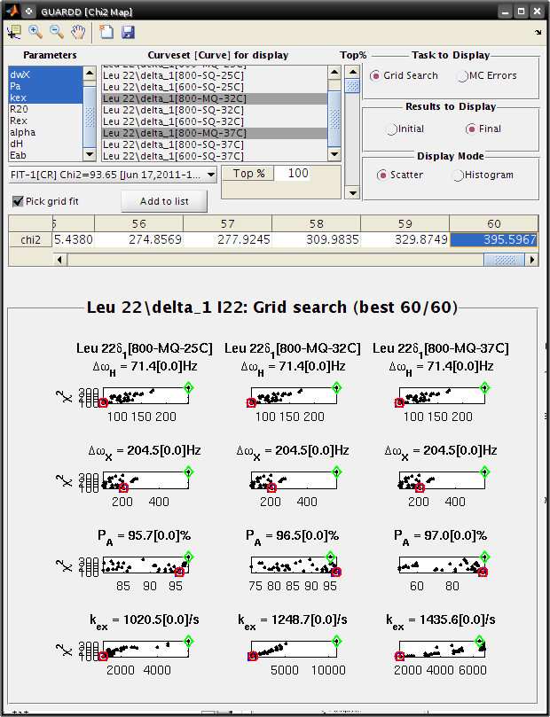Image resolution: width=550 pixels, height=717 pixels.
Task: Select curve Leu 22\delta_1[600-SQ-25C]
Action: pyautogui.click(x=215, y=87)
